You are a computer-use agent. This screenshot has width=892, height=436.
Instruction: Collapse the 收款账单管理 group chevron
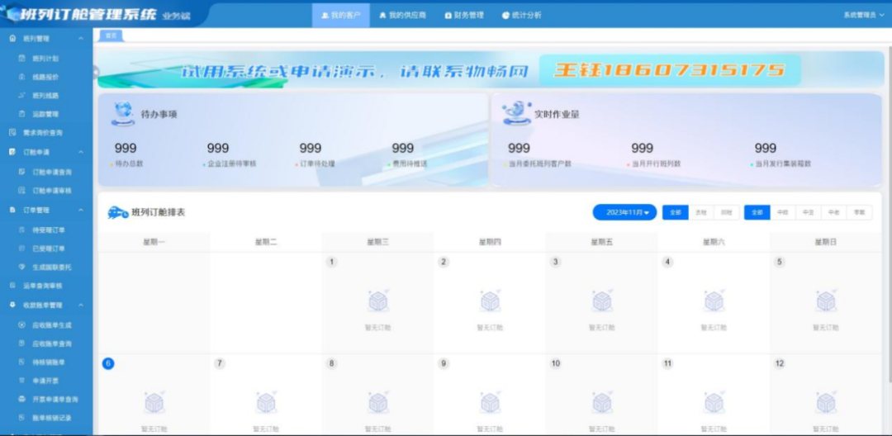81,306
